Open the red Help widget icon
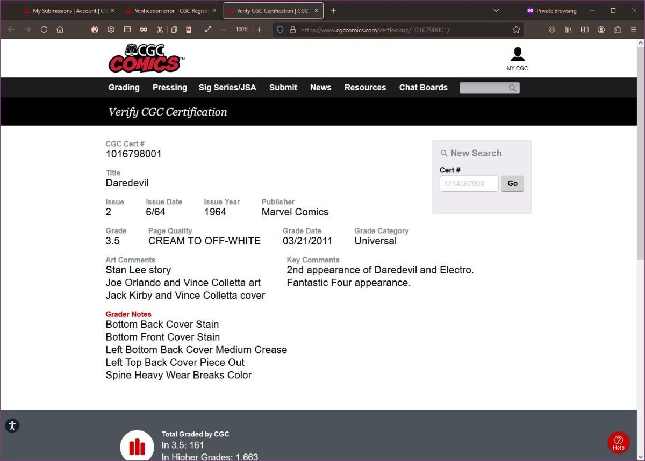 point(618,442)
